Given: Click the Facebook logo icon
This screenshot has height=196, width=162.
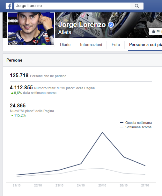Looking at the screenshot, I should 9,6.
